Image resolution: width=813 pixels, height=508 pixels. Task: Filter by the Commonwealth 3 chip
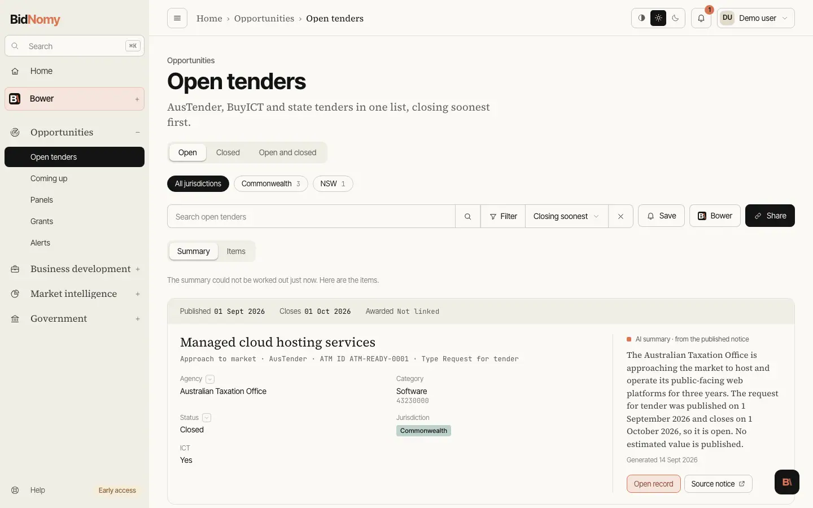point(271,183)
